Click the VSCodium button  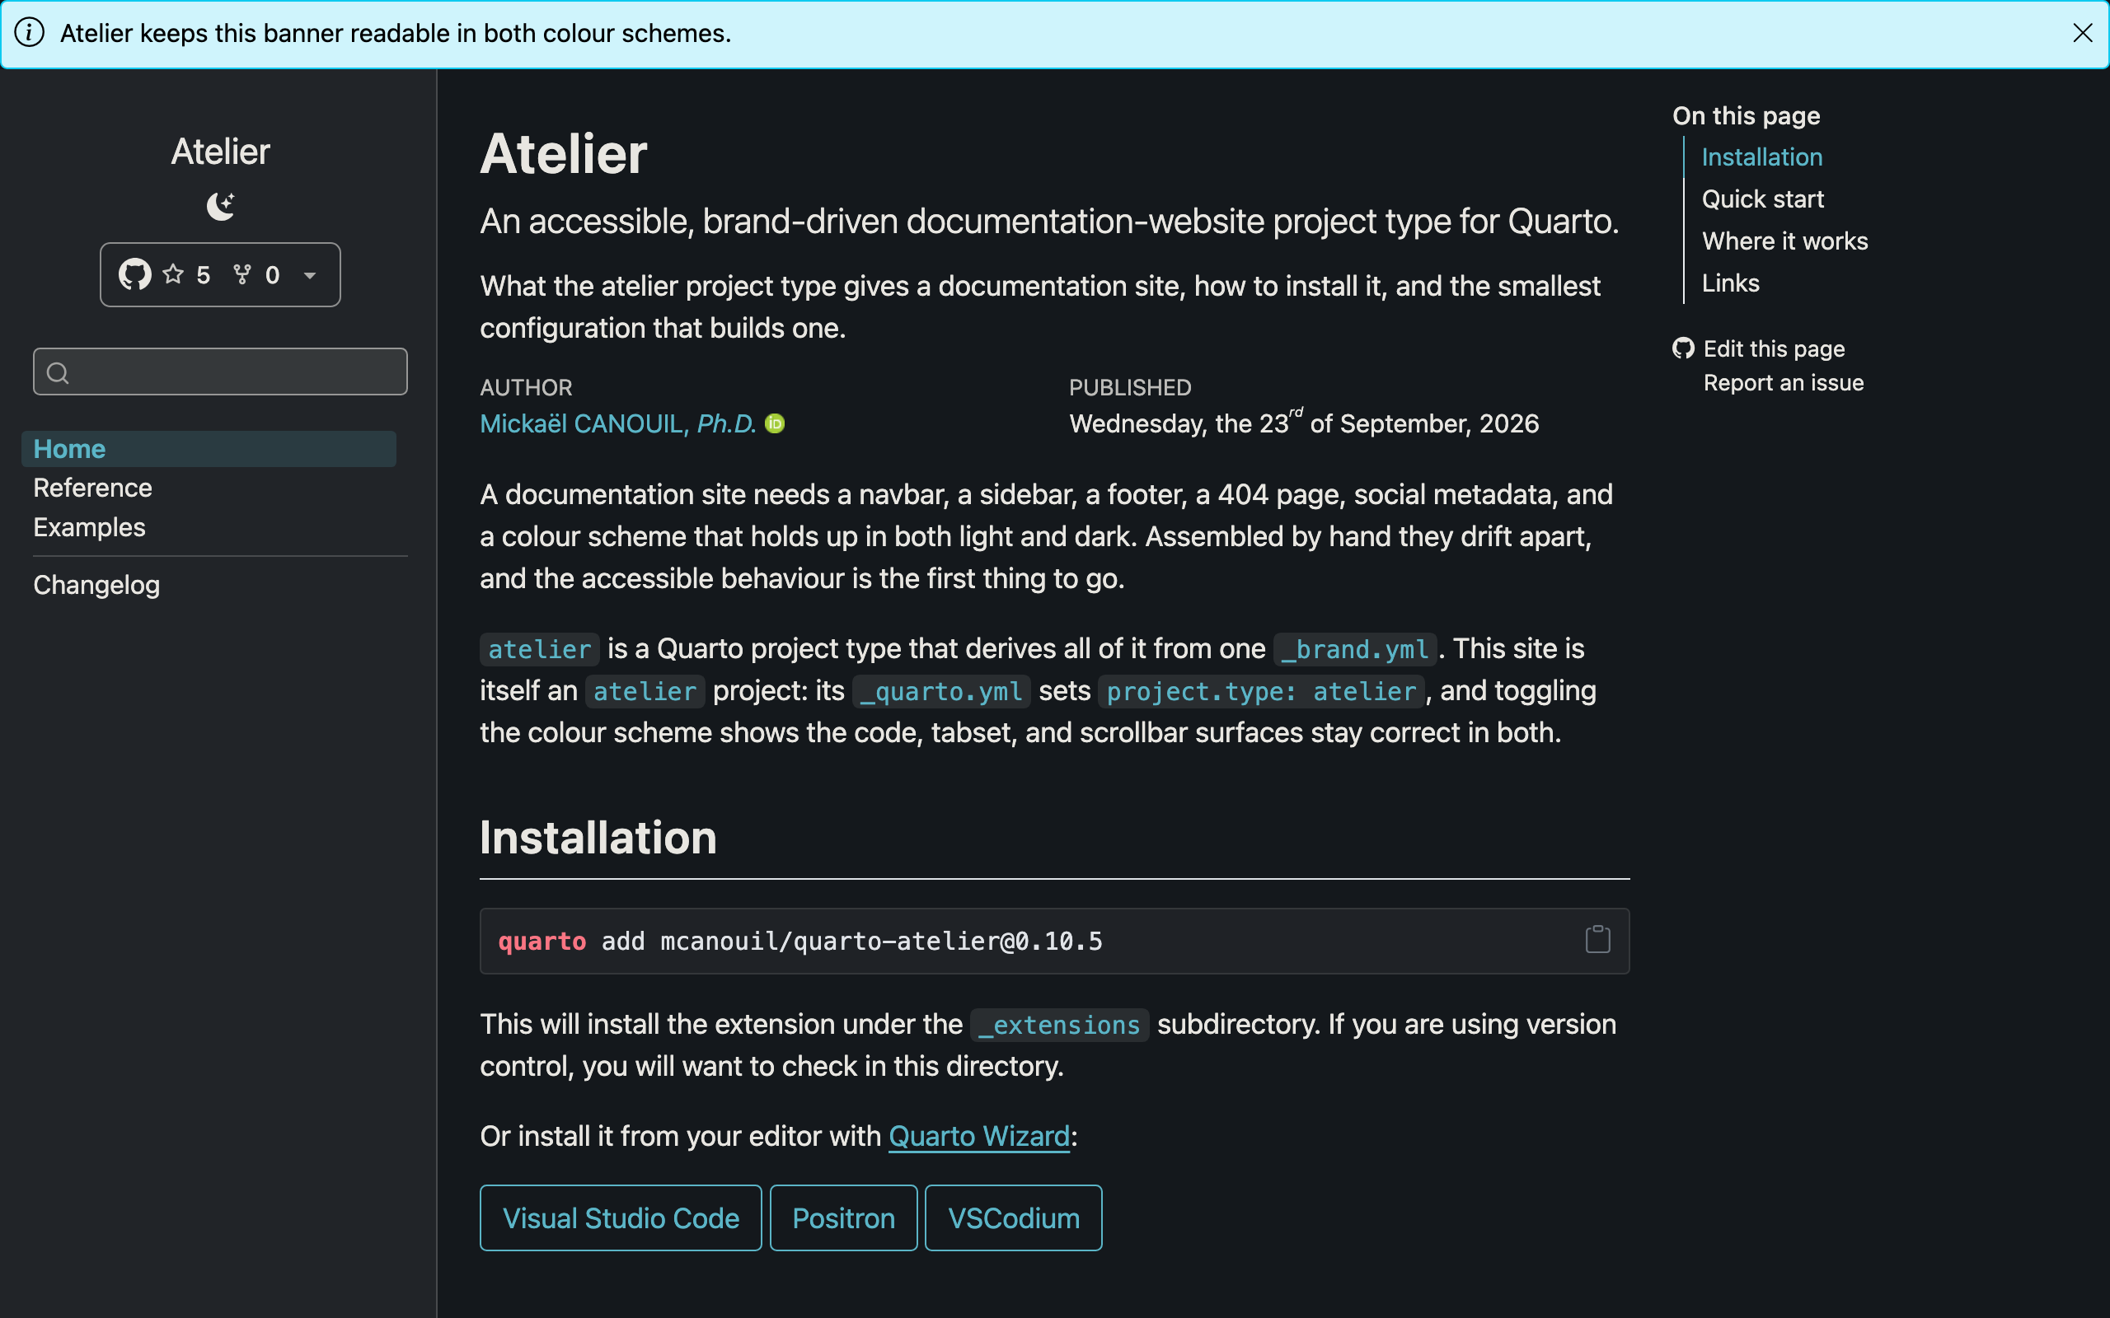1013,1218
